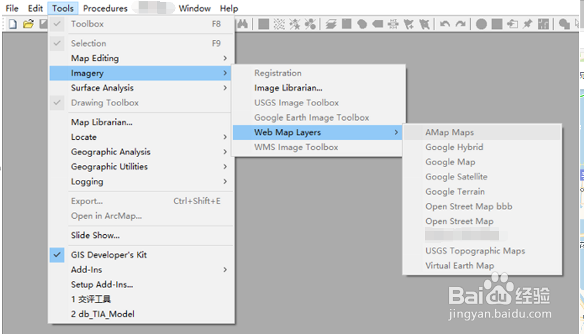Click the binoculars Find icon

pyautogui.click(x=243, y=24)
